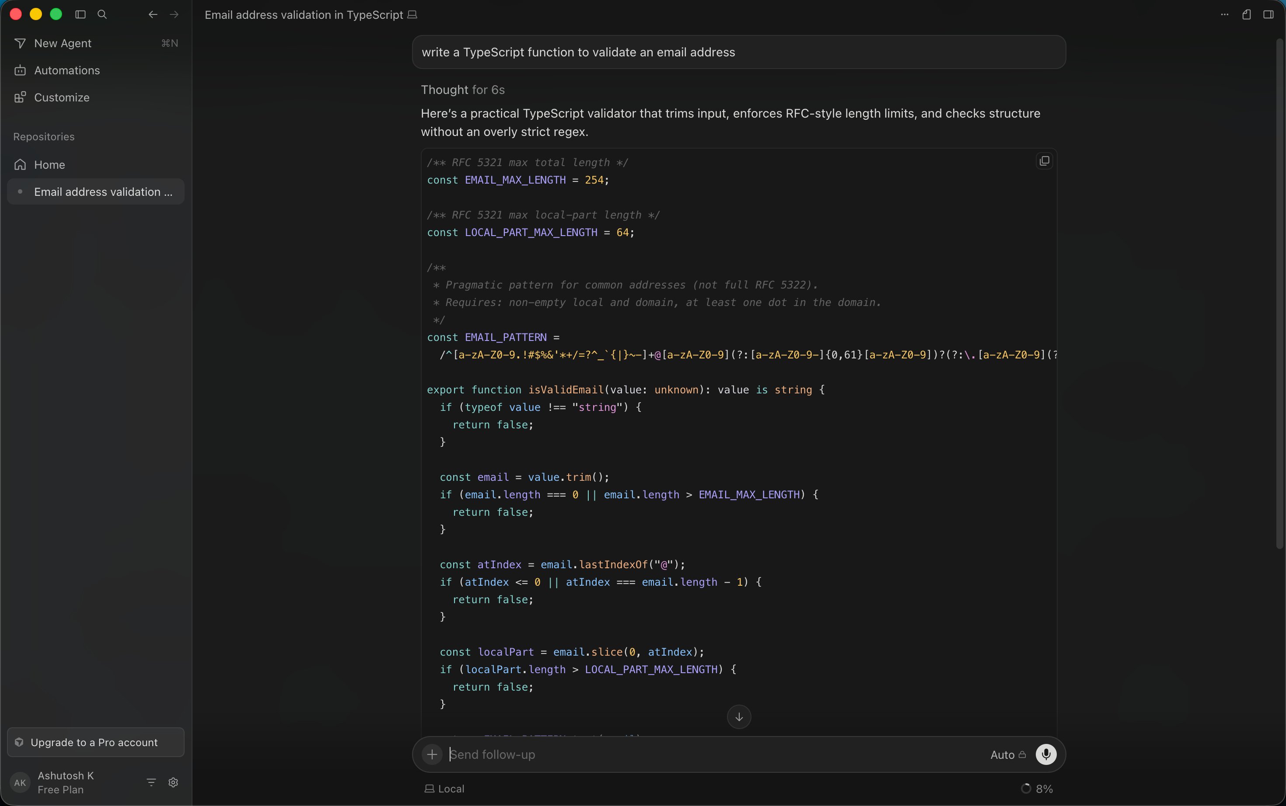Open search with the magnifier icon
The image size is (1286, 806).
click(x=102, y=14)
